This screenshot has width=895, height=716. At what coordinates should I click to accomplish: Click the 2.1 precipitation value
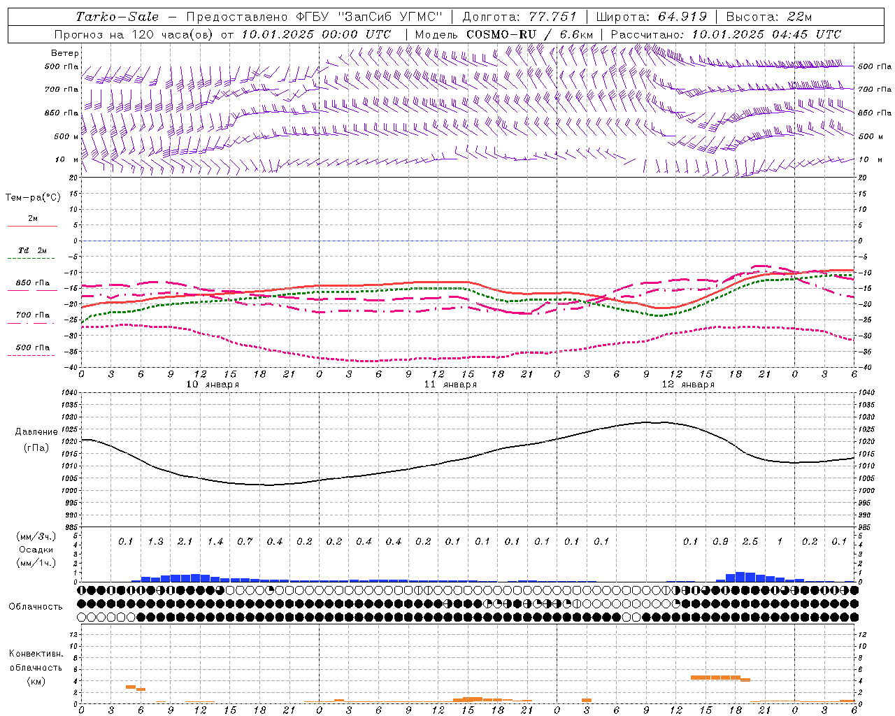tap(185, 542)
